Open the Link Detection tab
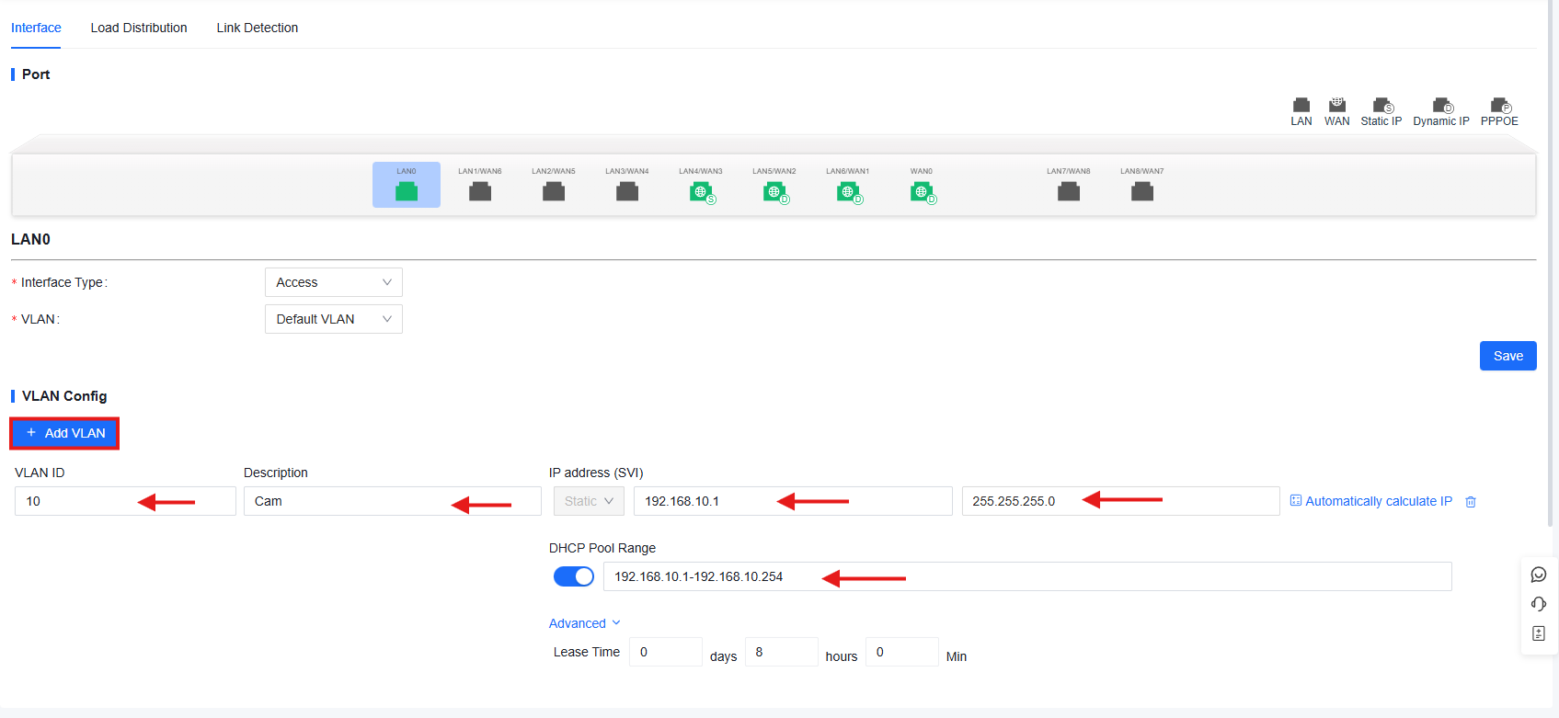Screen dimensions: 1559x718 point(258,28)
